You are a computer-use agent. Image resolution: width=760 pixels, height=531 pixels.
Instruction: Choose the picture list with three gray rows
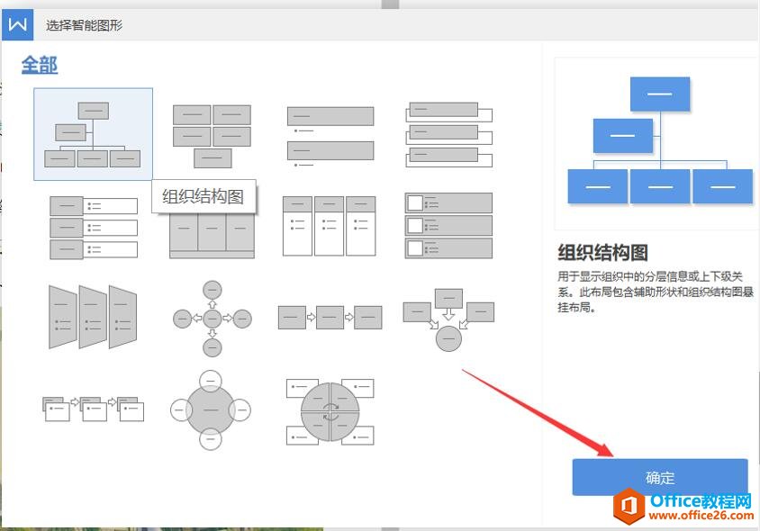(448, 226)
